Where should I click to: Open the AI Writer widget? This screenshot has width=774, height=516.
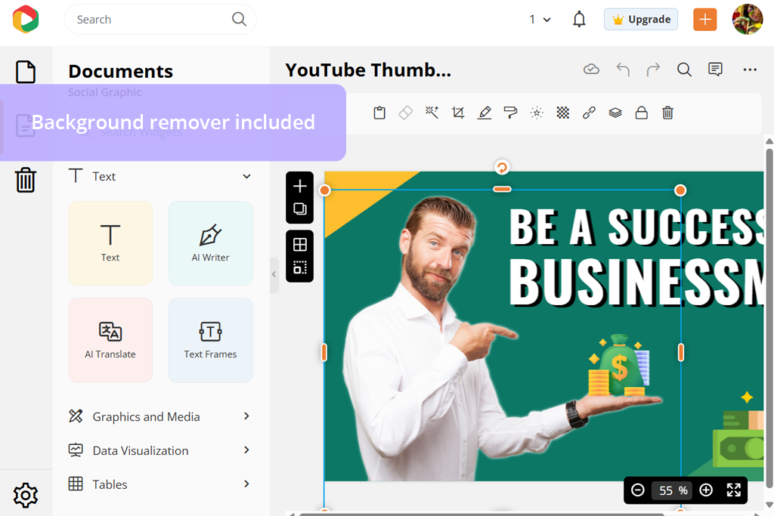point(210,243)
